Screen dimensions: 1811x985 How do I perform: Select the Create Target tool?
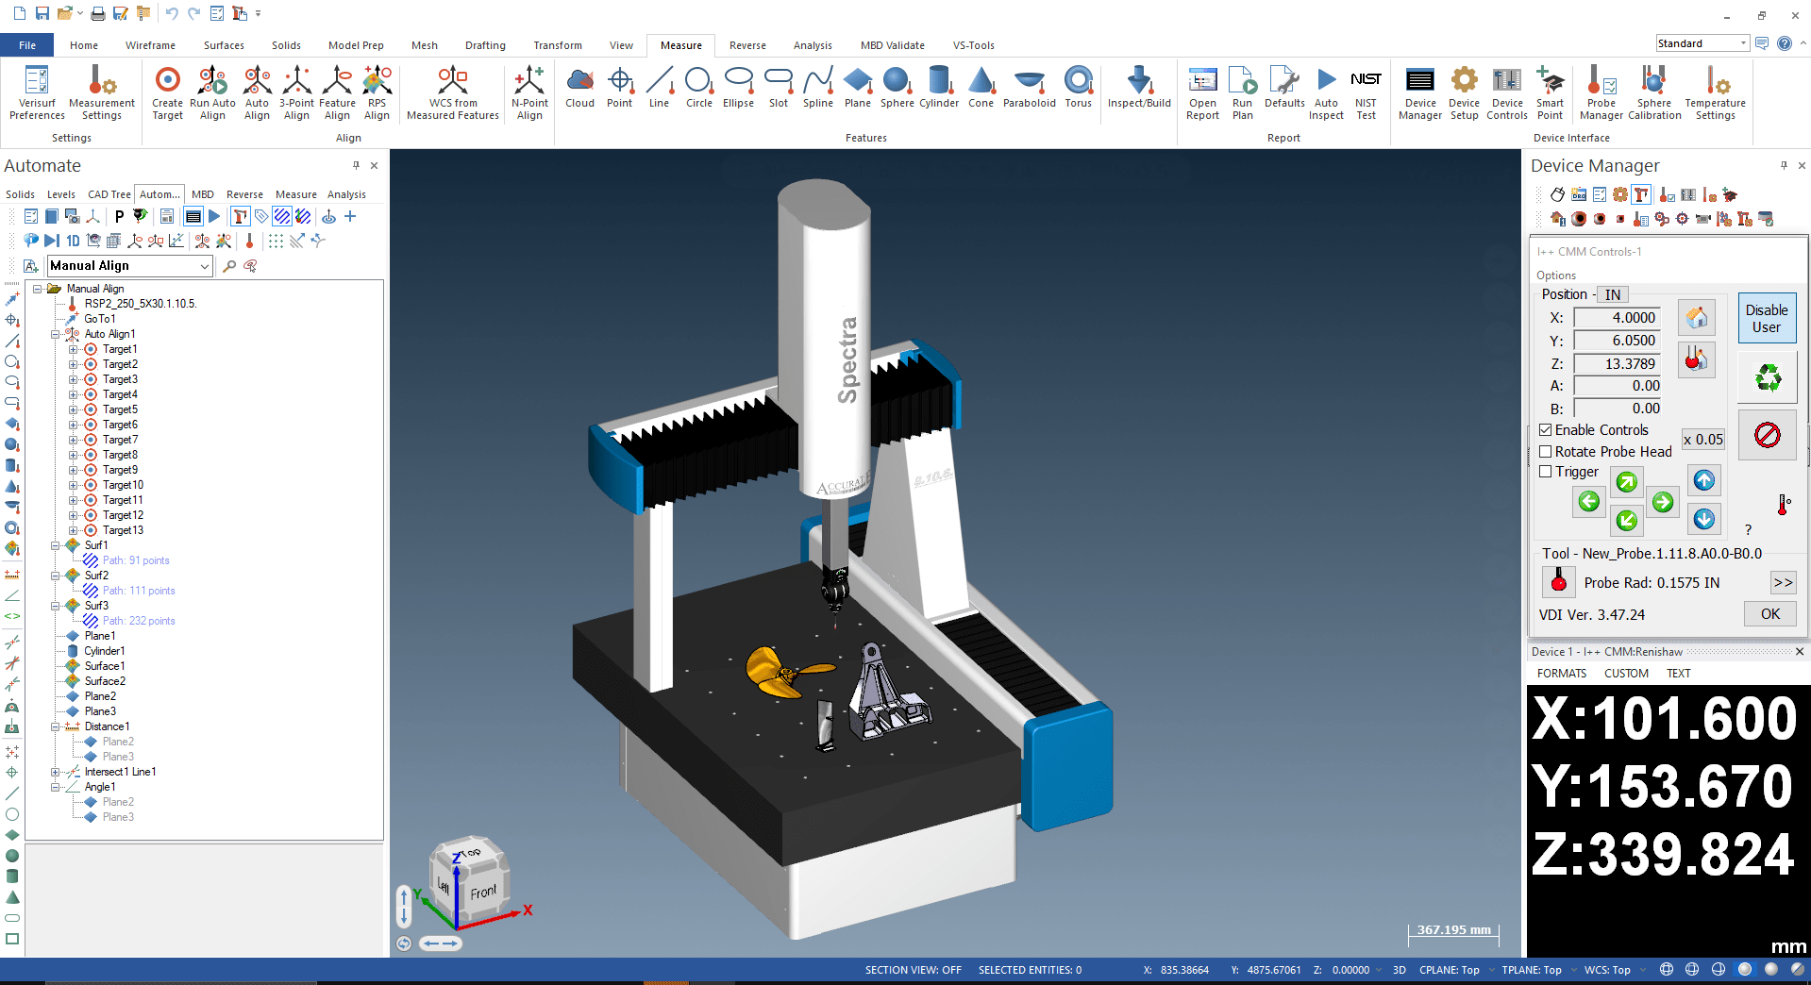167,92
